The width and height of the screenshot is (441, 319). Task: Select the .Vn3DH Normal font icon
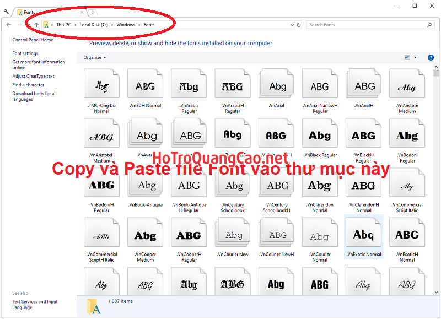click(145, 86)
